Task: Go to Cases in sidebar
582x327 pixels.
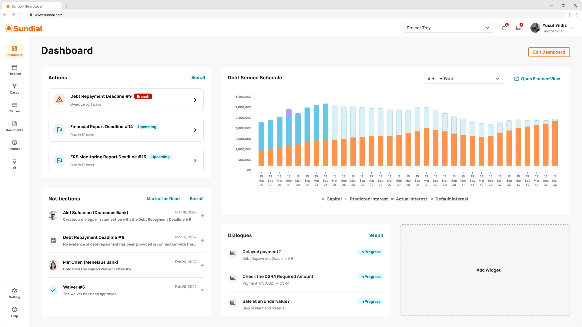Action: (x=14, y=88)
